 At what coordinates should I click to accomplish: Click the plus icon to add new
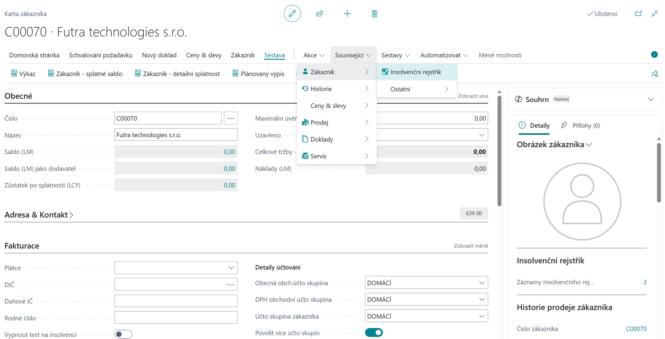point(347,14)
